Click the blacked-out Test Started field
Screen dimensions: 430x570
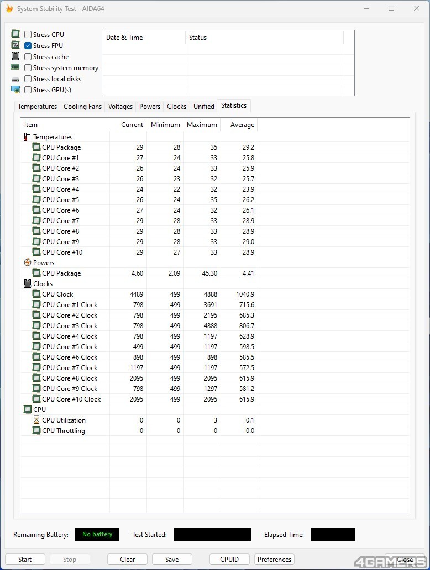212,535
